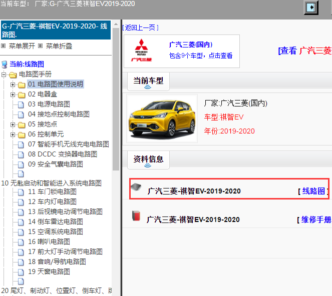This screenshot has width=332, height=296.
Task: Click the page icon above 10 无匙启动 entry
Action: coord(21,174)
